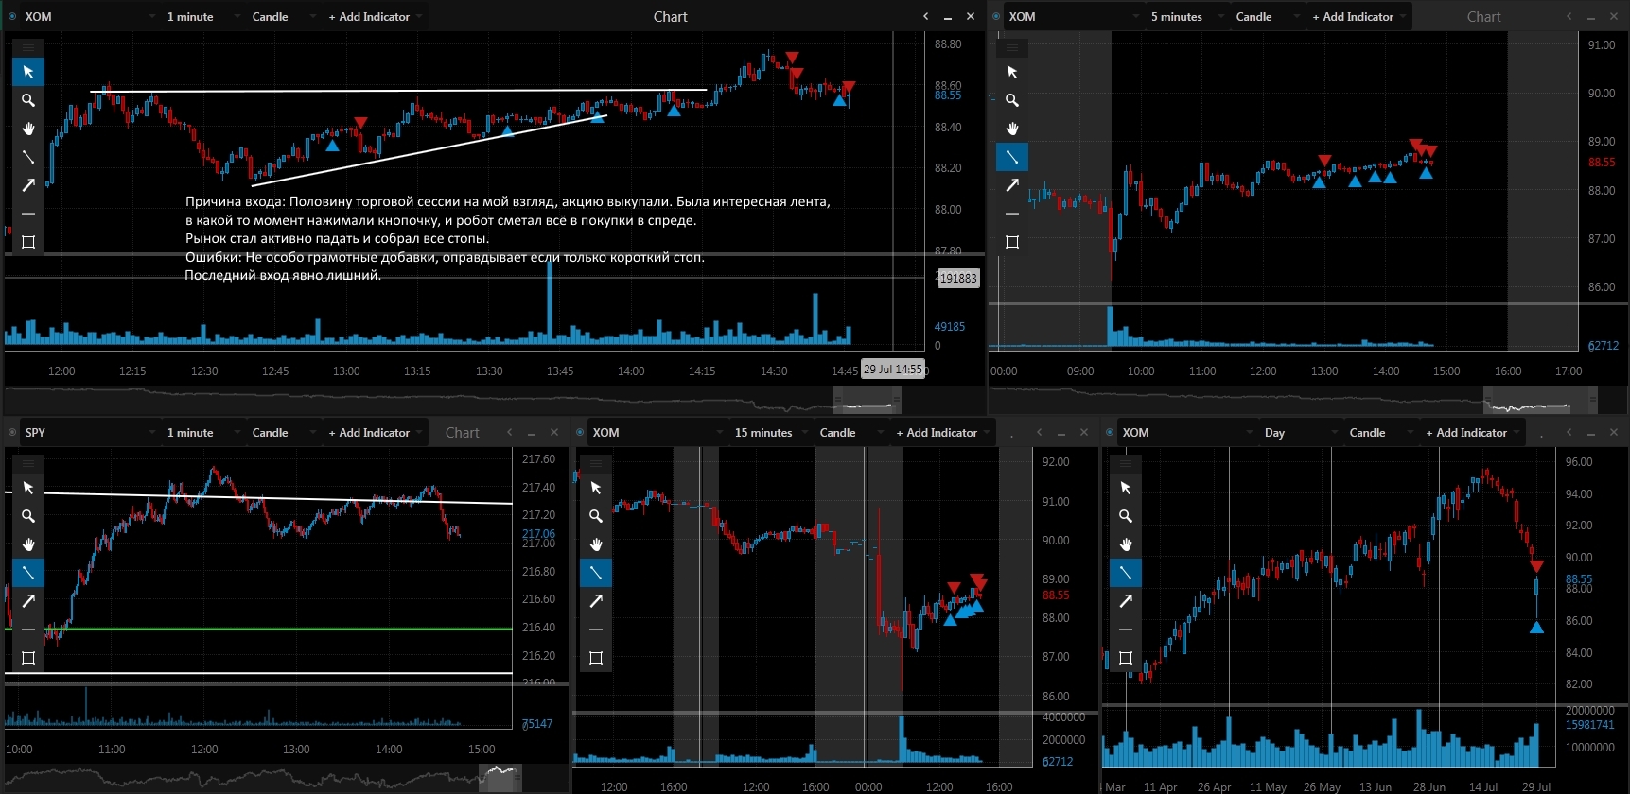Click the active line tool in XOM 5 minutes chart
The height and width of the screenshot is (794, 1630).
click(1012, 157)
